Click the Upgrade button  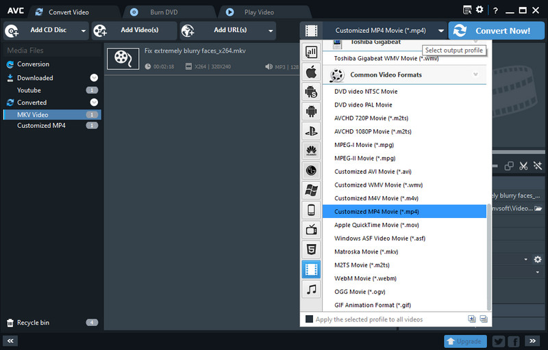(465, 341)
